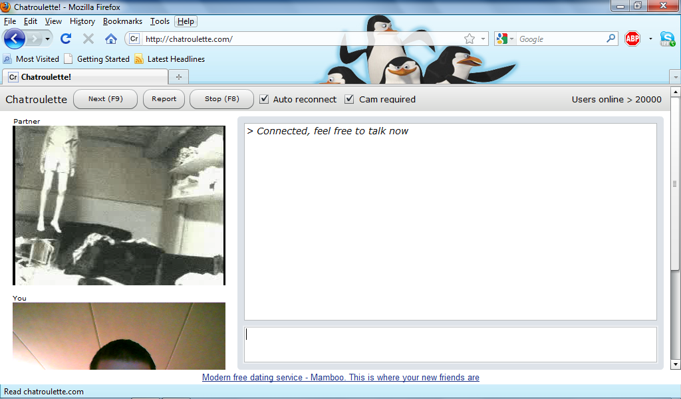Open the back/forward history dropdown arrow
The width and height of the screenshot is (681, 399).
pos(47,39)
